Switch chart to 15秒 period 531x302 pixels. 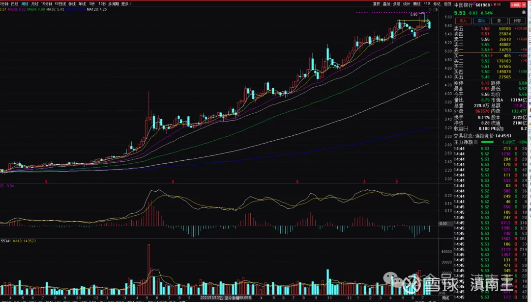point(102,4)
